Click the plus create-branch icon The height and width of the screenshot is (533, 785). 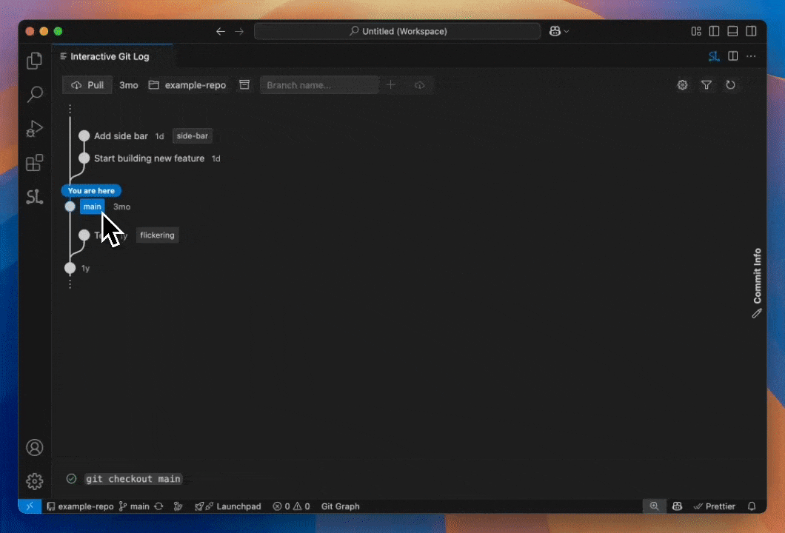(391, 85)
